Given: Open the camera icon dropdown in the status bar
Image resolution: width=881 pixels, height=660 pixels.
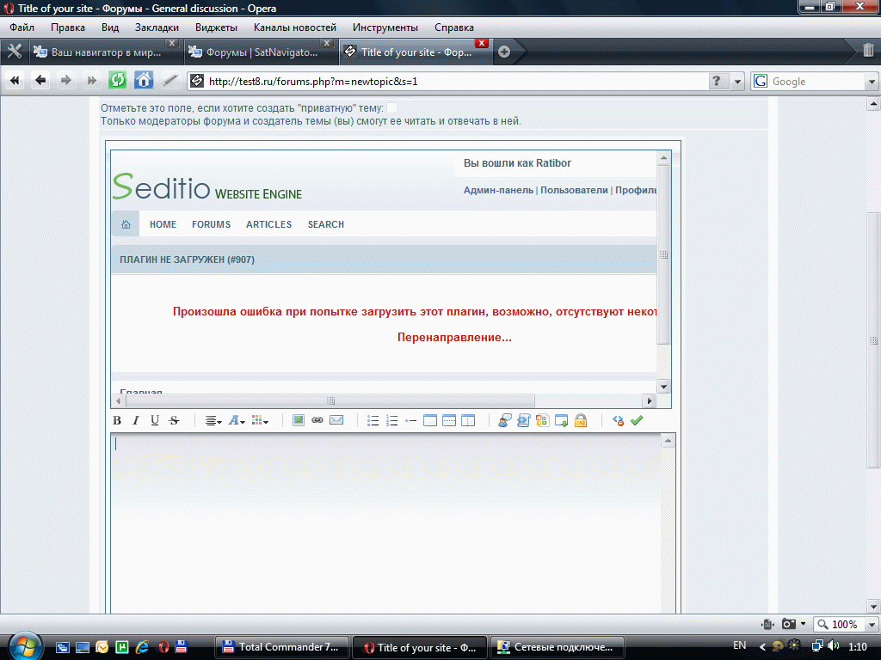Looking at the screenshot, I should (803, 624).
